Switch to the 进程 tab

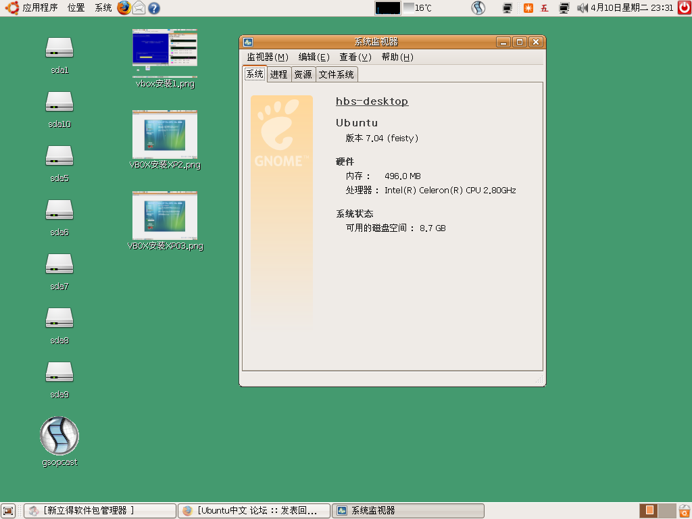tap(278, 74)
